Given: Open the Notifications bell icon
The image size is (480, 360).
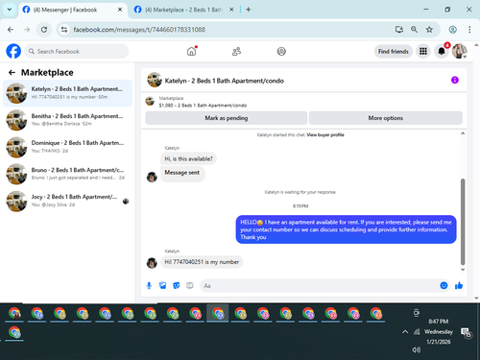Looking at the screenshot, I should point(442,51).
